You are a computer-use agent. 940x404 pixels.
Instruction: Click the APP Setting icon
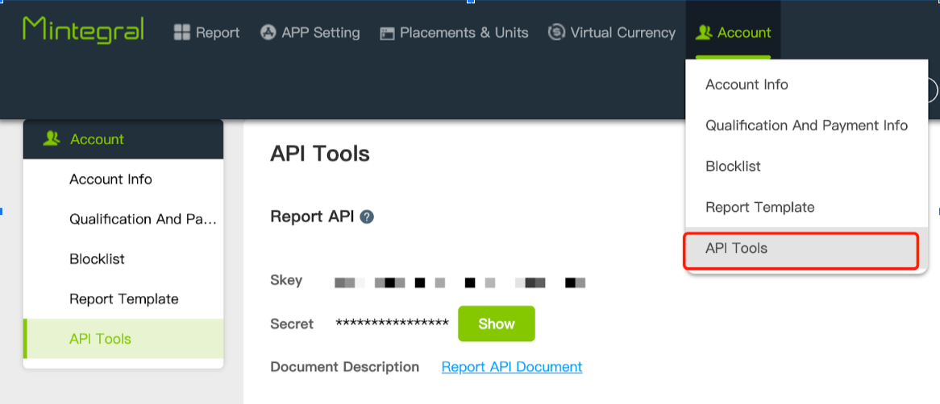pyautogui.click(x=268, y=32)
